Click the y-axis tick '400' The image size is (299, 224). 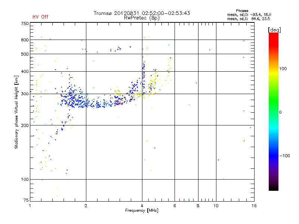click(x=25, y=72)
